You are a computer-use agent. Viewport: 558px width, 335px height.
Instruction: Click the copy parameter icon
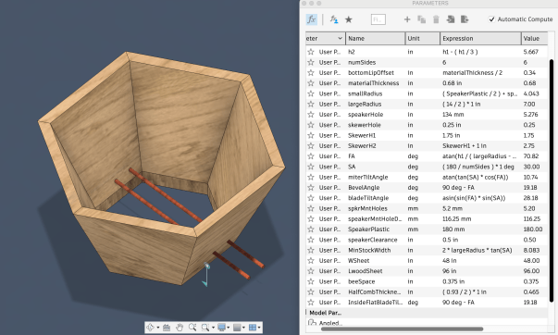422,19
